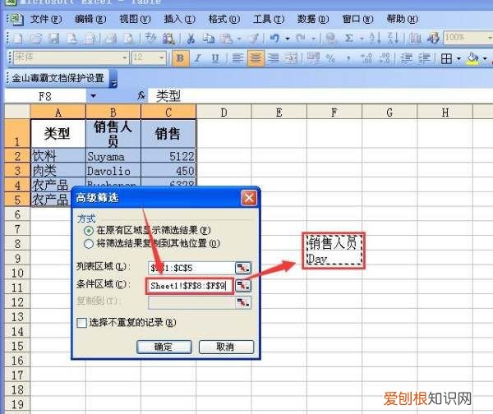Open the 编辑(E) menu
493x414 pixels.
(90, 19)
